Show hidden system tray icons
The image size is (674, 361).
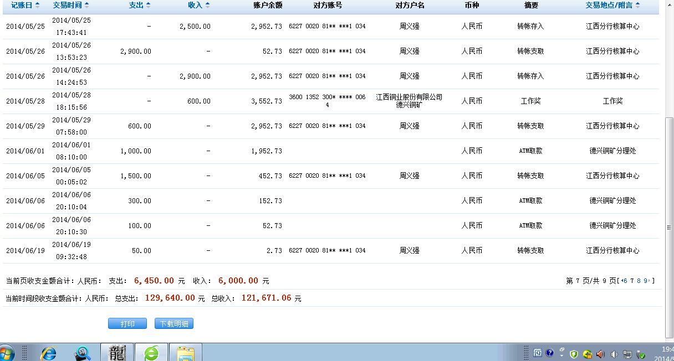point(561,353)
